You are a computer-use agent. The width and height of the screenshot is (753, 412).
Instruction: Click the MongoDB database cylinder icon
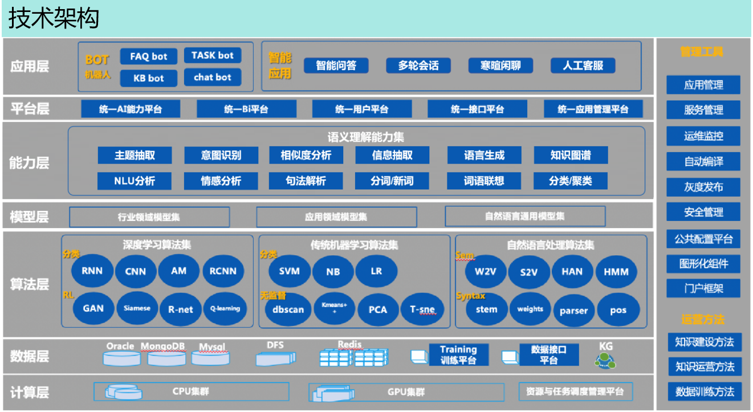(166, 358)
